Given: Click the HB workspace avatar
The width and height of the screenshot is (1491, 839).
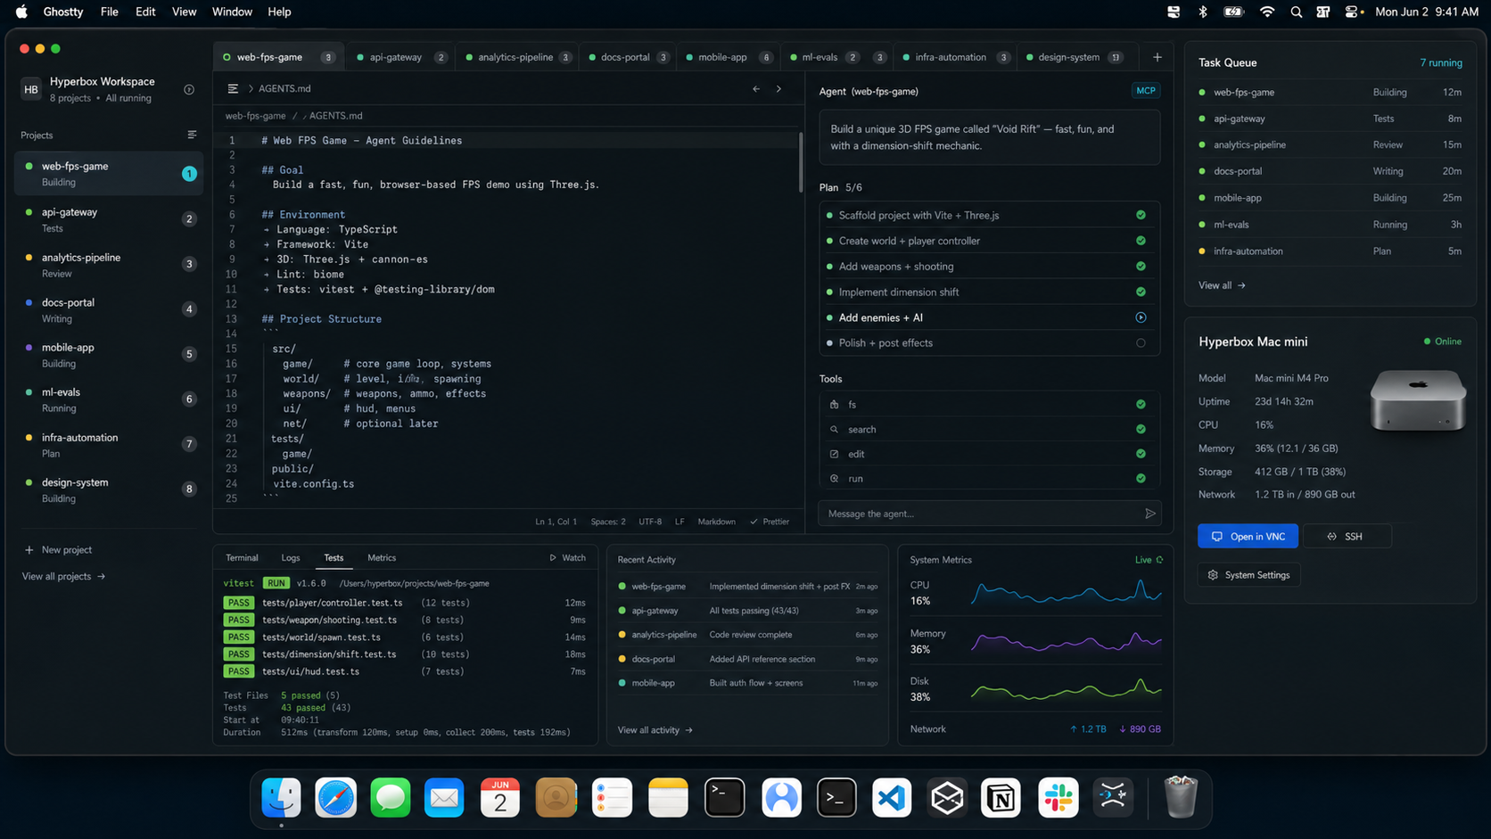Looking at the screenshot, I should pyautogui.click(x=31, y=89).
